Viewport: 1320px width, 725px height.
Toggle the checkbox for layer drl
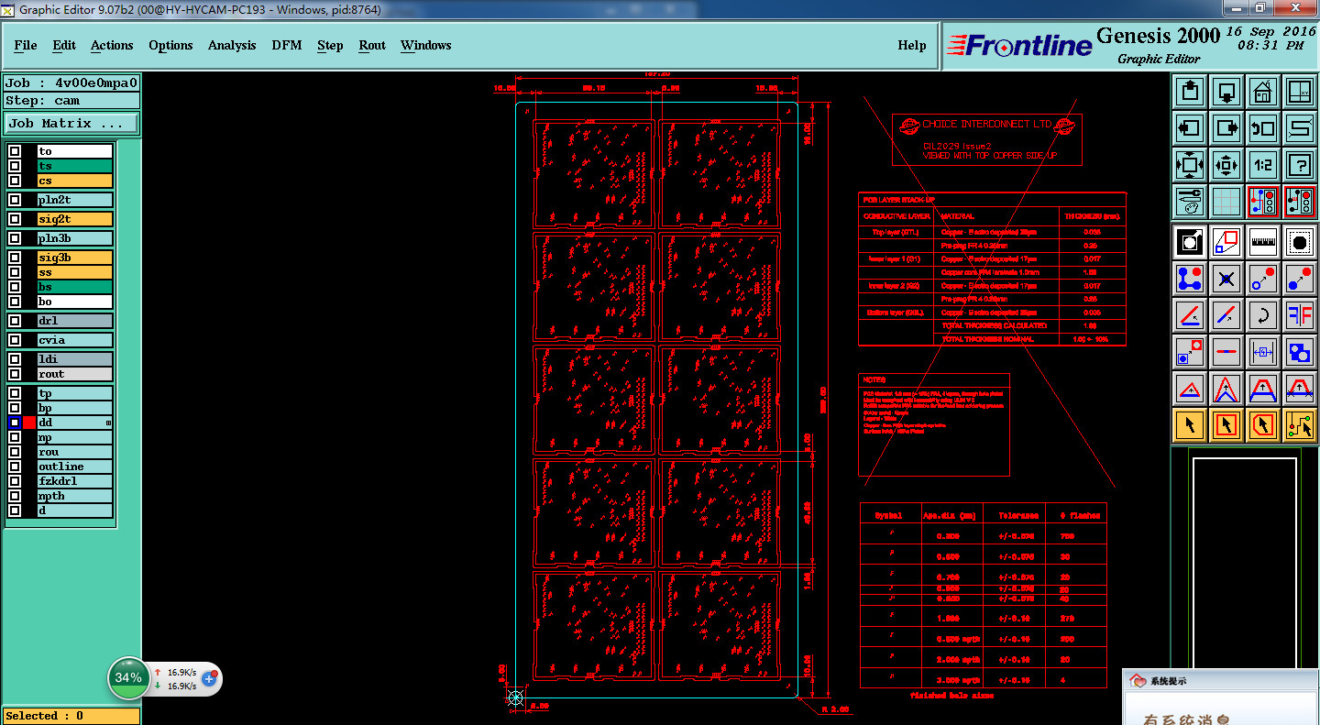pyautogui.click(x=15, y=321)
